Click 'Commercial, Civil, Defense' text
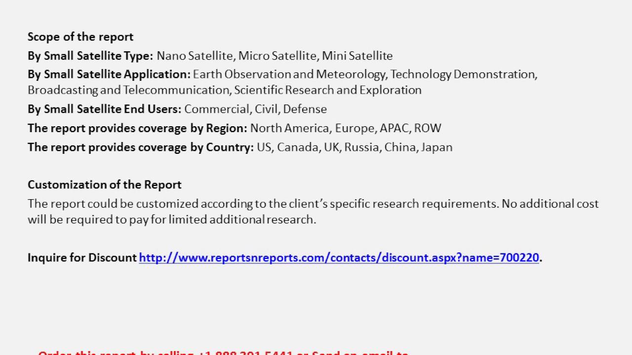Viewport: 632px width, 355px height. click(x=255, y=109)
